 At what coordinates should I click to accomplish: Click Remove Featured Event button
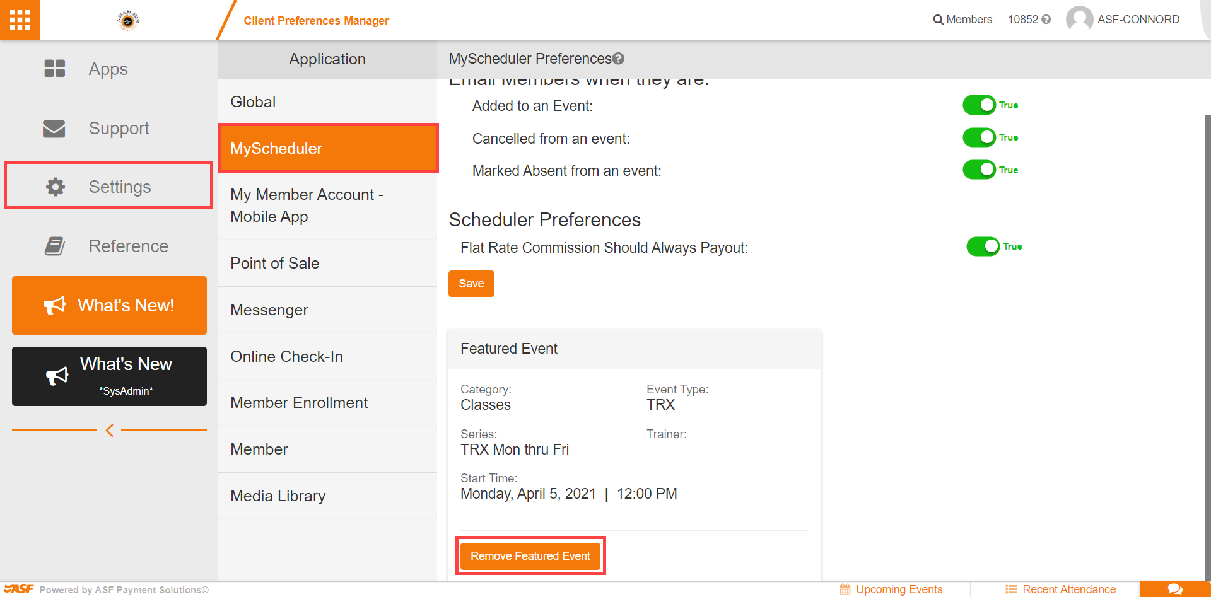click(x=530, y=556)
